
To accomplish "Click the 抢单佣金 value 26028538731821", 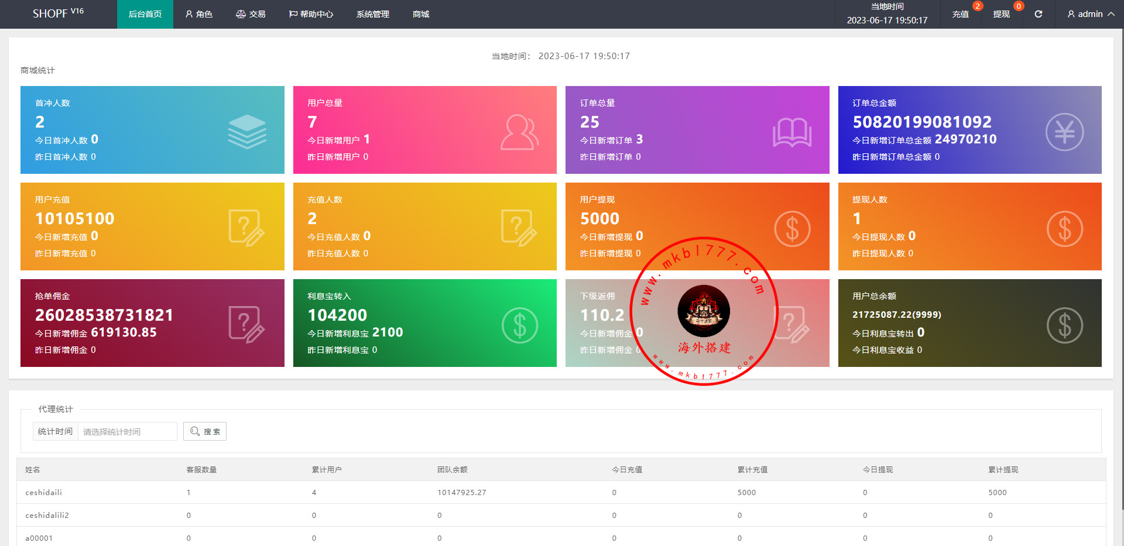I will tap(104, 315).
